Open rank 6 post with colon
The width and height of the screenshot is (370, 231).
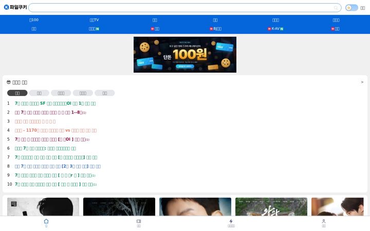pyautogui.click(x=45, y=148)
